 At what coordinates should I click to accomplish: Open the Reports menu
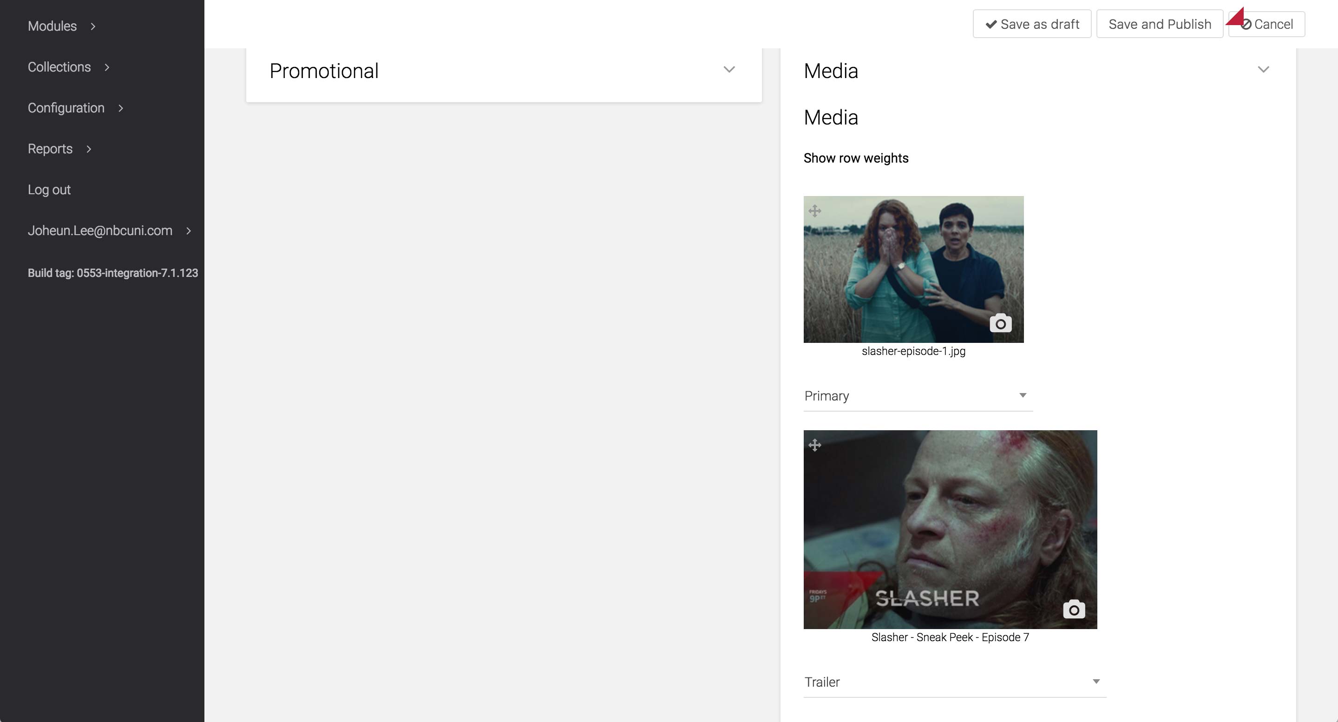[50, 149]
